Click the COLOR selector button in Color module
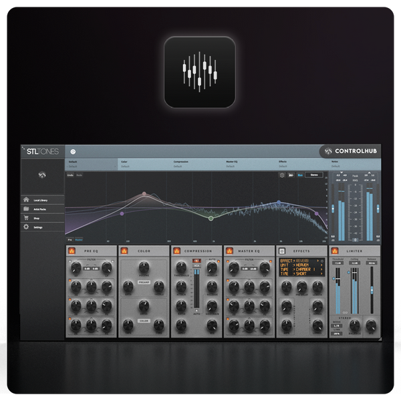 144,321
